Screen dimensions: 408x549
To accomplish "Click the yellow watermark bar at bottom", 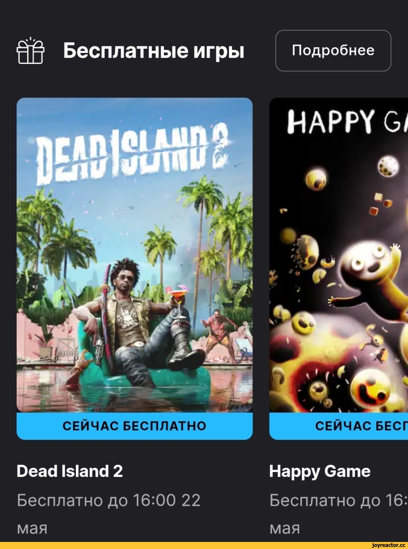I will (204, 545).
